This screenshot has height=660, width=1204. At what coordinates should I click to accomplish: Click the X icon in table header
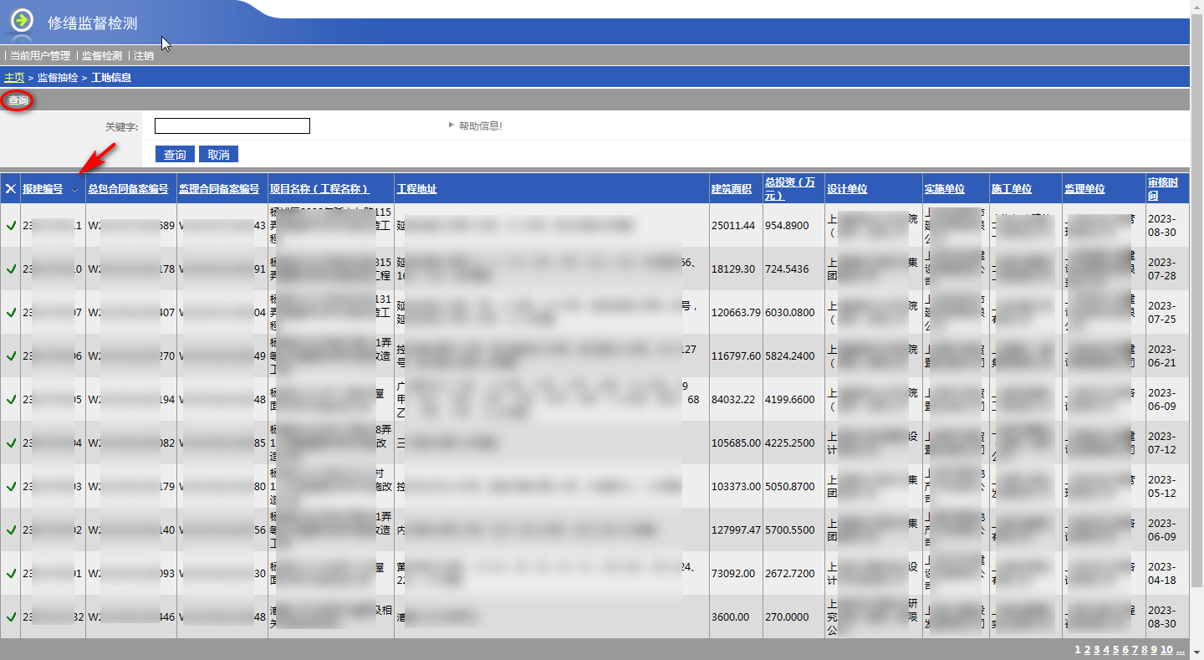click(11, 189)
